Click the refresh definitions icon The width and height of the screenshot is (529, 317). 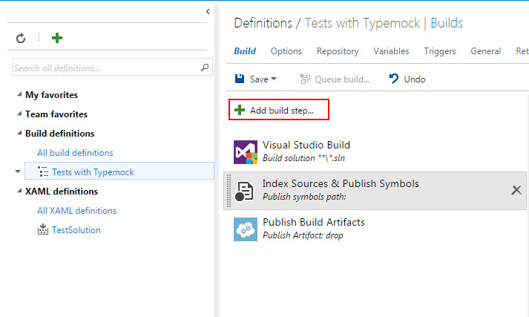tap(21, 38)
